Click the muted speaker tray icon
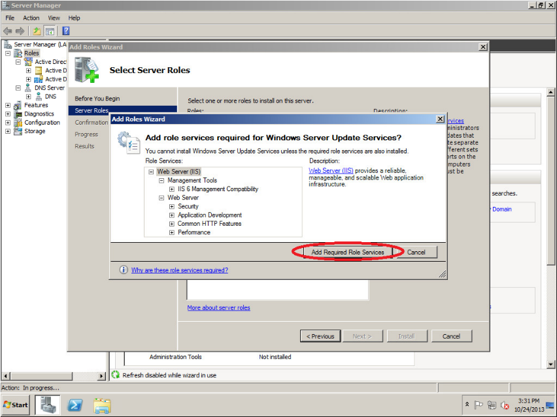The width and height of the screenshot is (557, 417). [505, 405]
